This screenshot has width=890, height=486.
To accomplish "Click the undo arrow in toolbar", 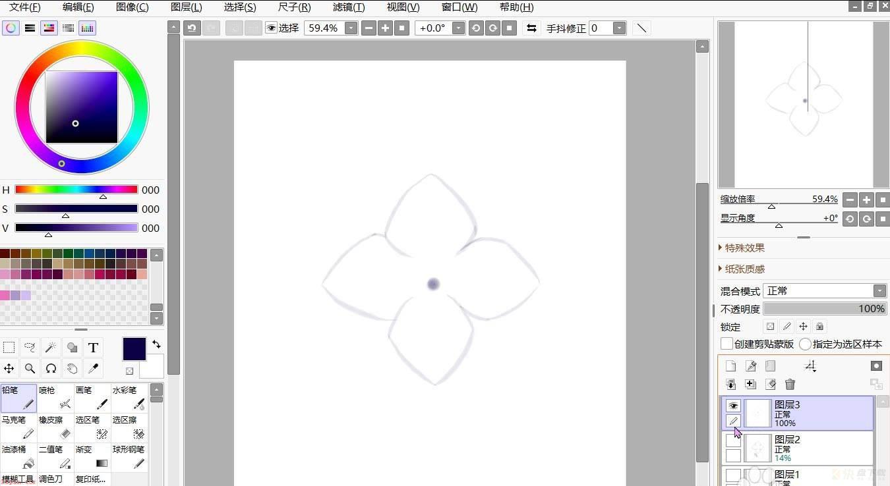I will point(192,28).
